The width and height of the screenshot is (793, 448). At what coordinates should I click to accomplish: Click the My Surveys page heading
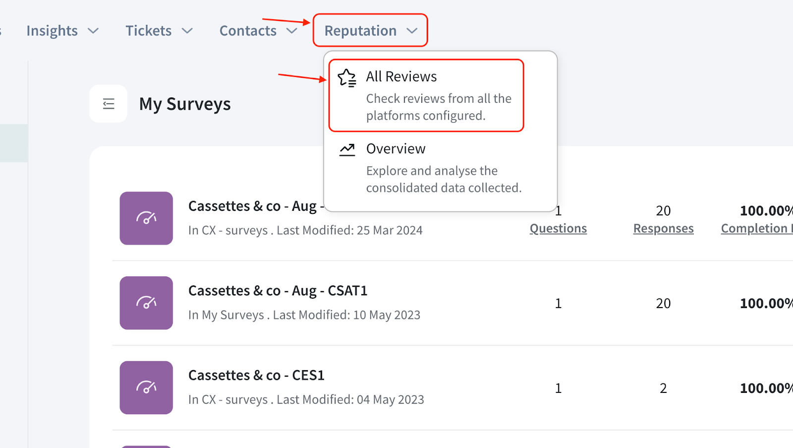[185, 104]
